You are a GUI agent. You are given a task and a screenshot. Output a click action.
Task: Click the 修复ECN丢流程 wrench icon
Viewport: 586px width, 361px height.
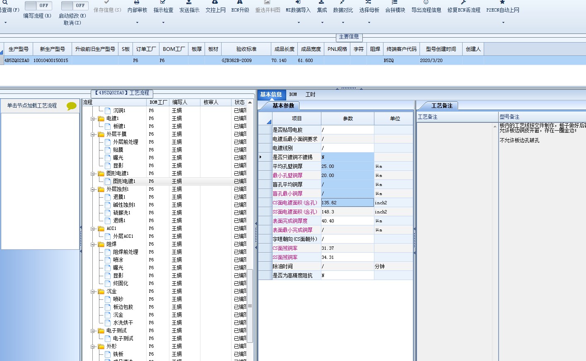tap(463, 2)
